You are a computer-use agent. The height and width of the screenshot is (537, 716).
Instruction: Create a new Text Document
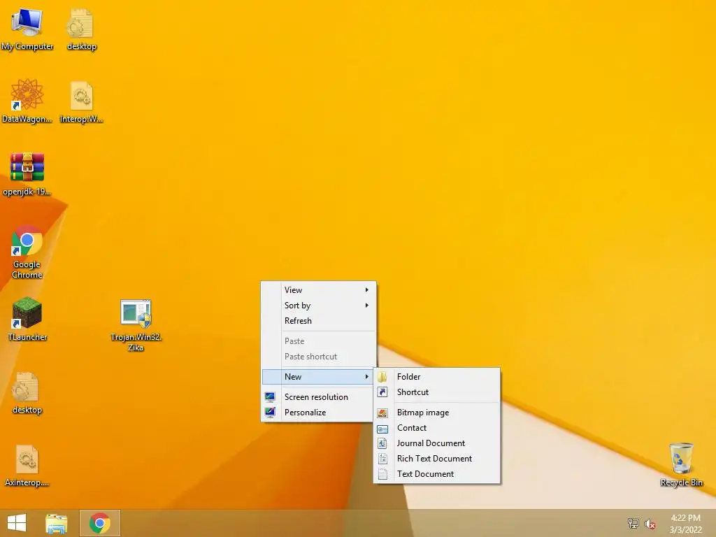[x=437, y=474]
